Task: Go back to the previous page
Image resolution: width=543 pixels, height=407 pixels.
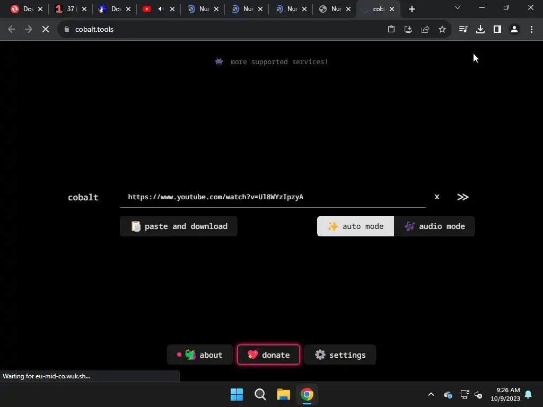Action: click(x=12, y=30)
